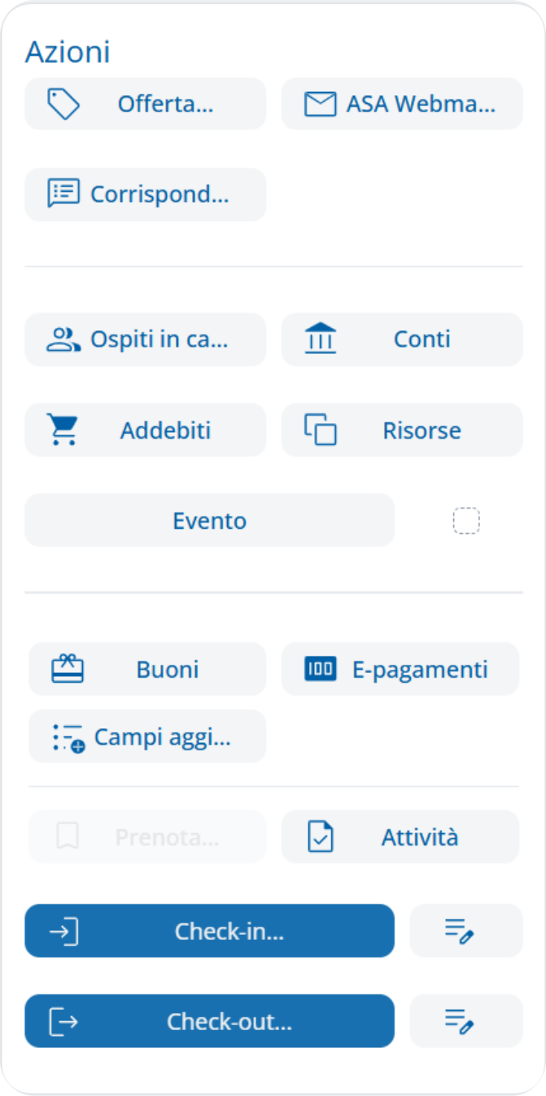The width and height of the screenshot is (546, 1096).
Task: Open the Evento button
Action: (x=209, y=521)
